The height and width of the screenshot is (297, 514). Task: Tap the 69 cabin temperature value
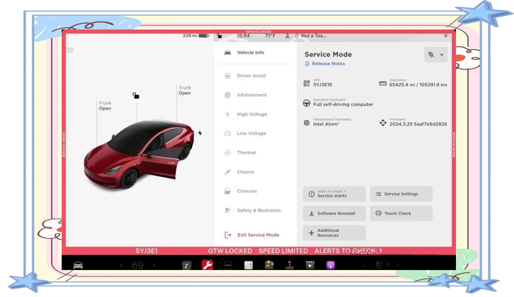[138, 266]
